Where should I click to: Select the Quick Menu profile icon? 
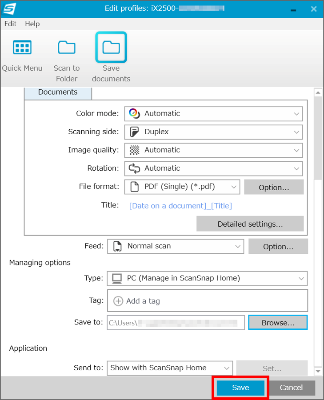[22, 48]
